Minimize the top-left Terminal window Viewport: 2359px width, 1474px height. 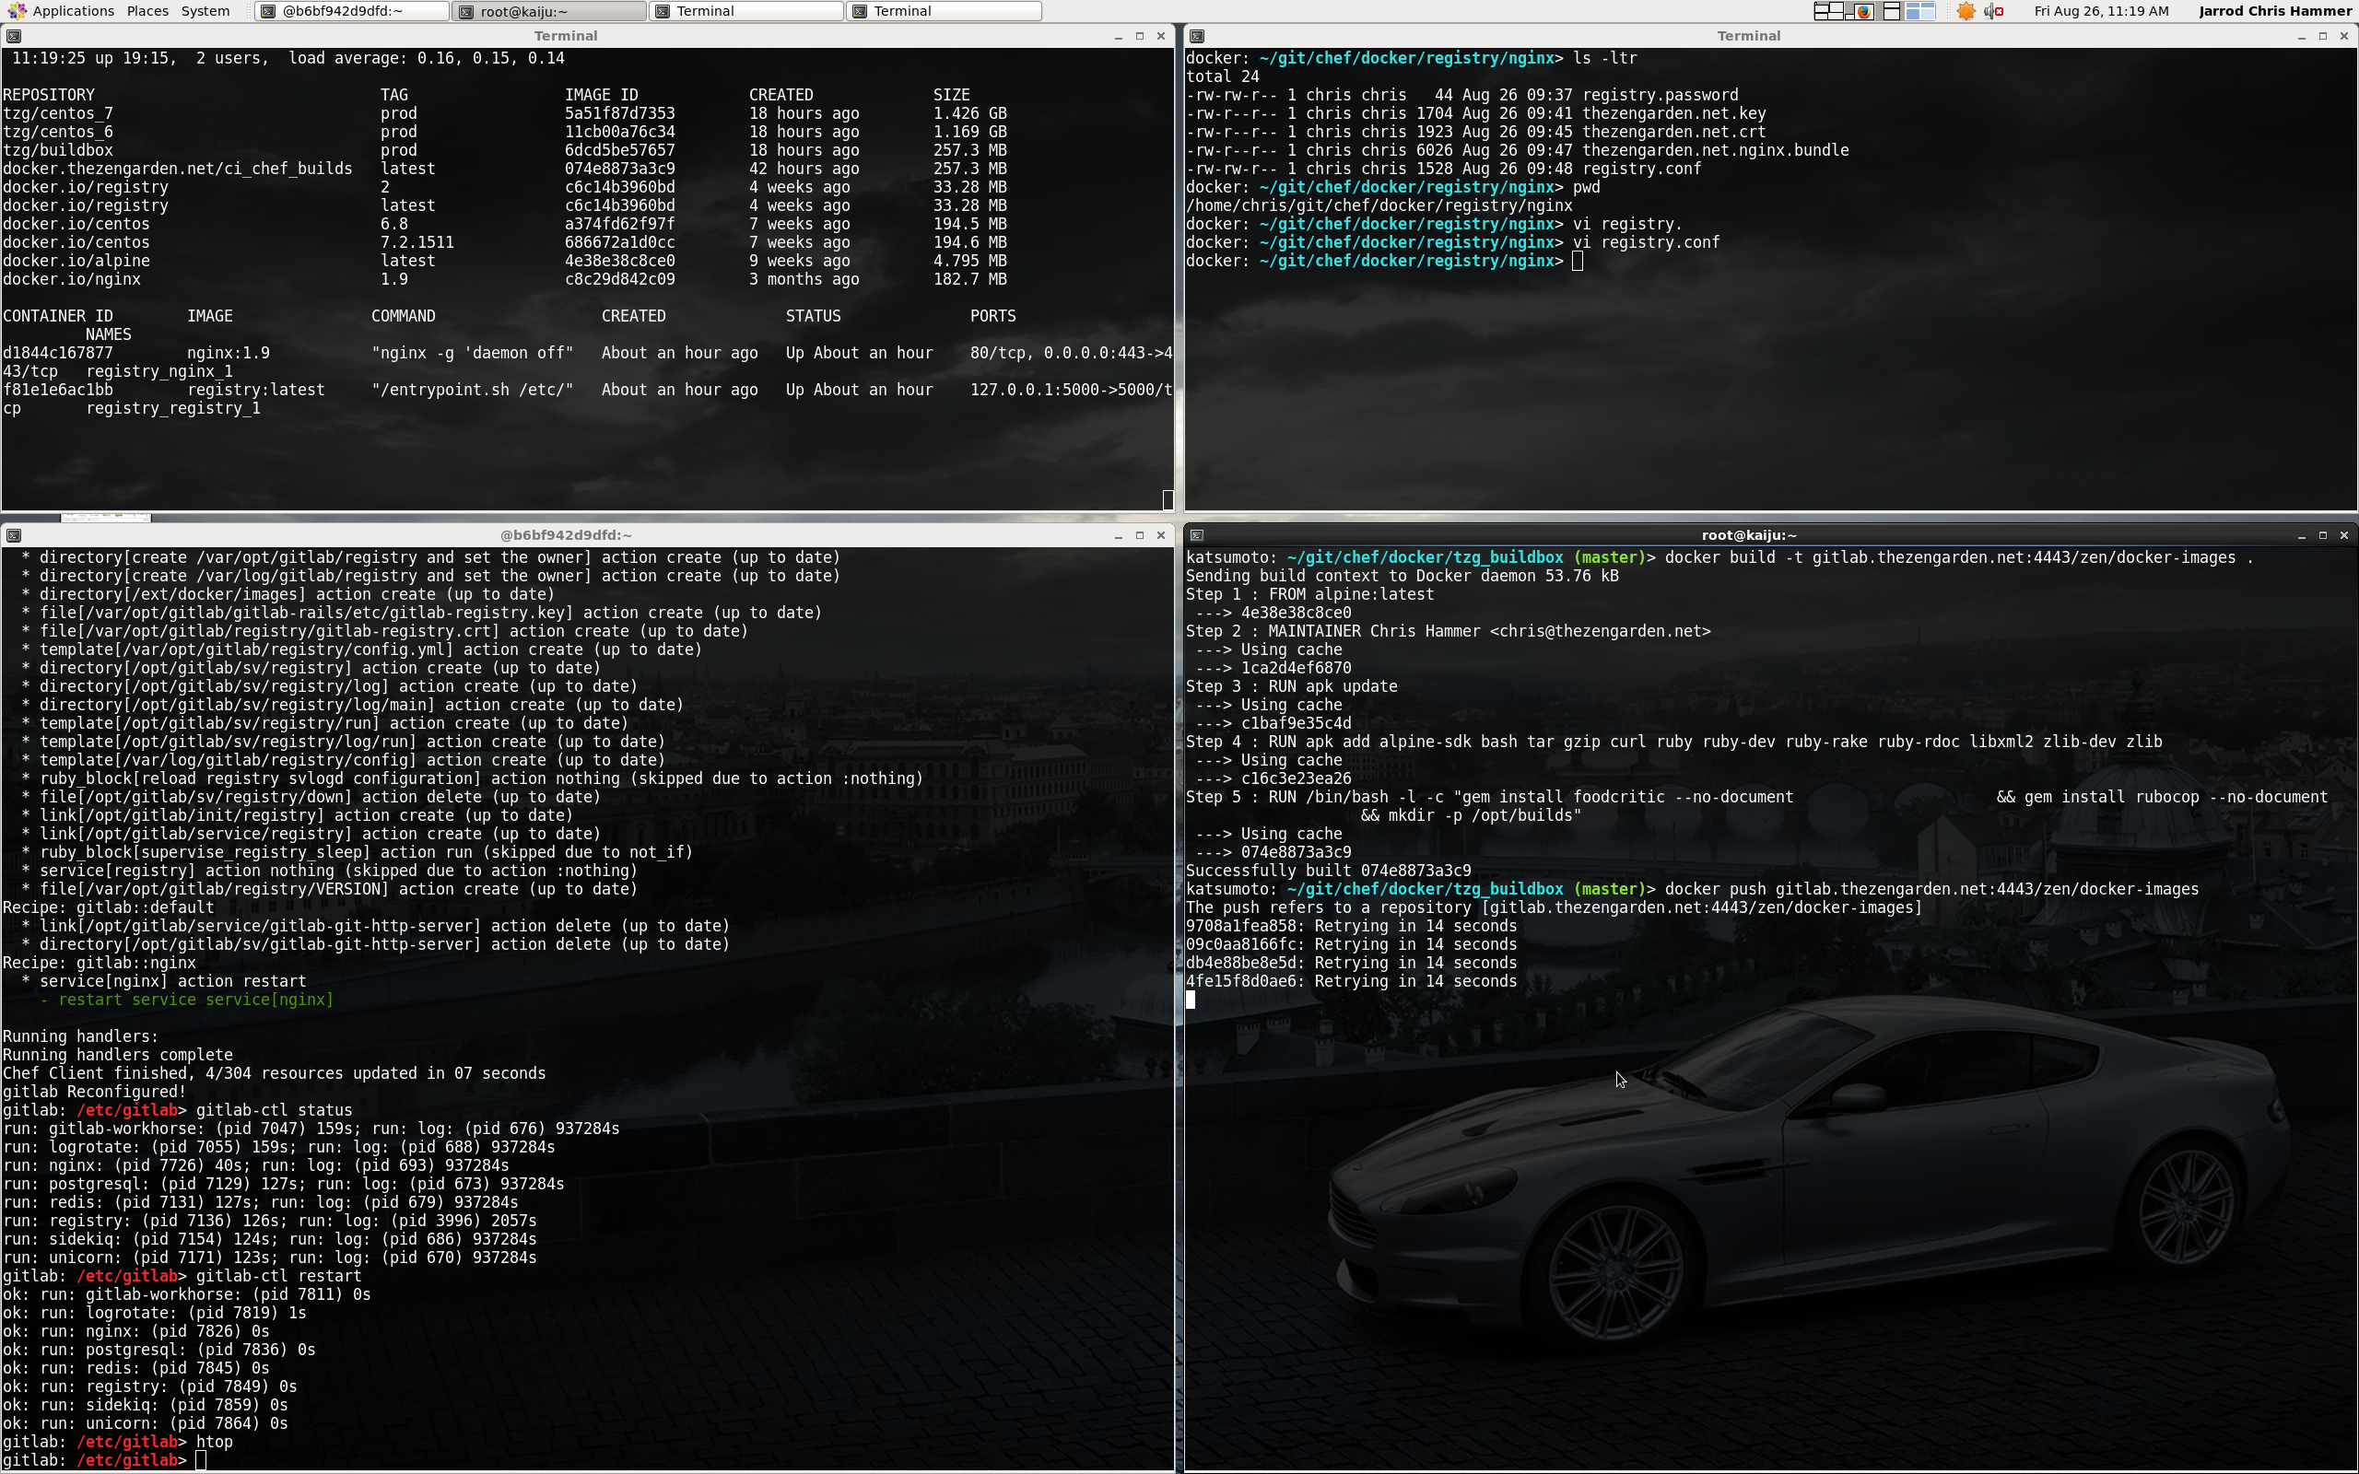click(x=1118, y=36)
